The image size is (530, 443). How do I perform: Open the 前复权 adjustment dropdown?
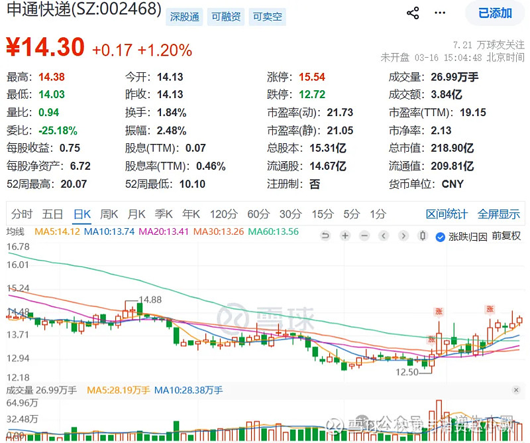(506, 236)
